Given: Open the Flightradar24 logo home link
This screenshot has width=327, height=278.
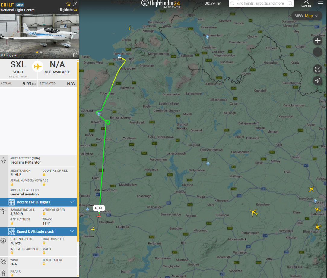Looking at the screenshot, I should [160, 4].
